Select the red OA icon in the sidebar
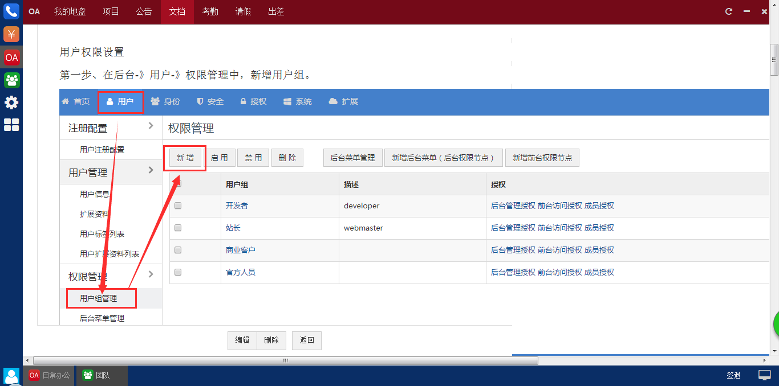 coord(11,58)
